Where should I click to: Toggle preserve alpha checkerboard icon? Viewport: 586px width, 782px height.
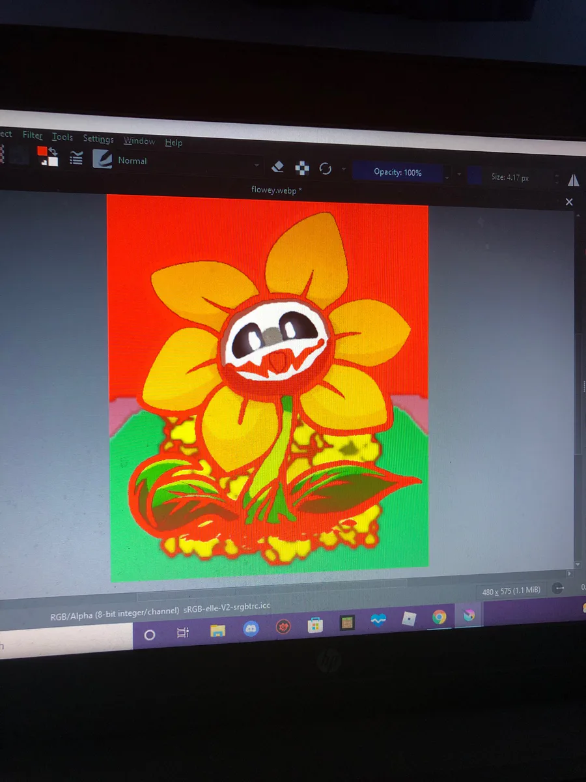pos(302,169)
